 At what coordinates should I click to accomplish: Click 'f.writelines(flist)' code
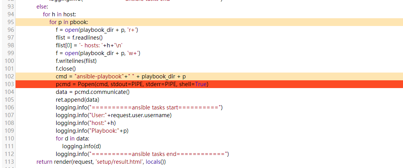(76, 61)
